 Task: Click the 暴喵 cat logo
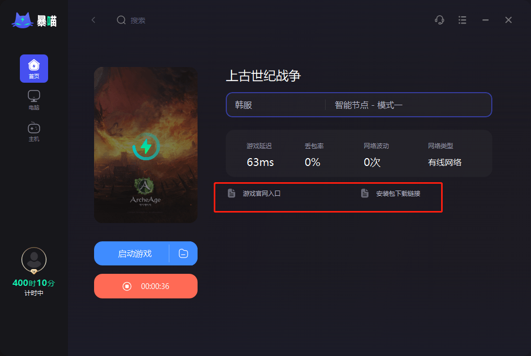tap(34, 21)
